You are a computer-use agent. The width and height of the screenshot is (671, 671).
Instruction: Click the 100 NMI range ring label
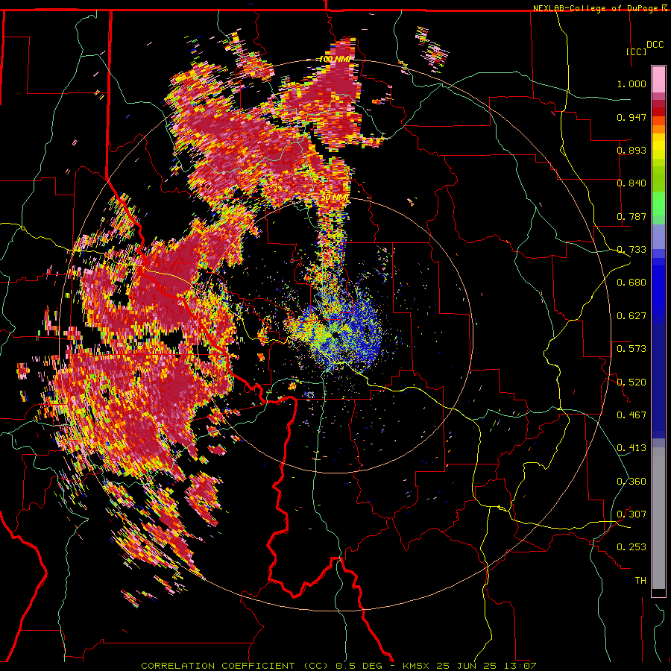(335, 59)
